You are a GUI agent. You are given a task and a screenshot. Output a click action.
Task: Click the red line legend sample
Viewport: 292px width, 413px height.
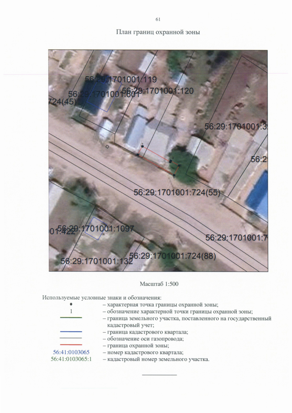click(71, 345)
